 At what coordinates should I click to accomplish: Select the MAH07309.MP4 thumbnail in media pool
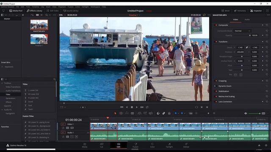tap(39, 25)
